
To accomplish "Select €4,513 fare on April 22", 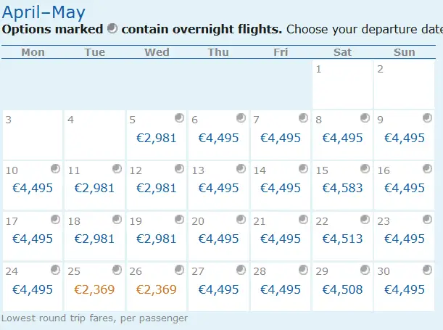I will point(342,239).
